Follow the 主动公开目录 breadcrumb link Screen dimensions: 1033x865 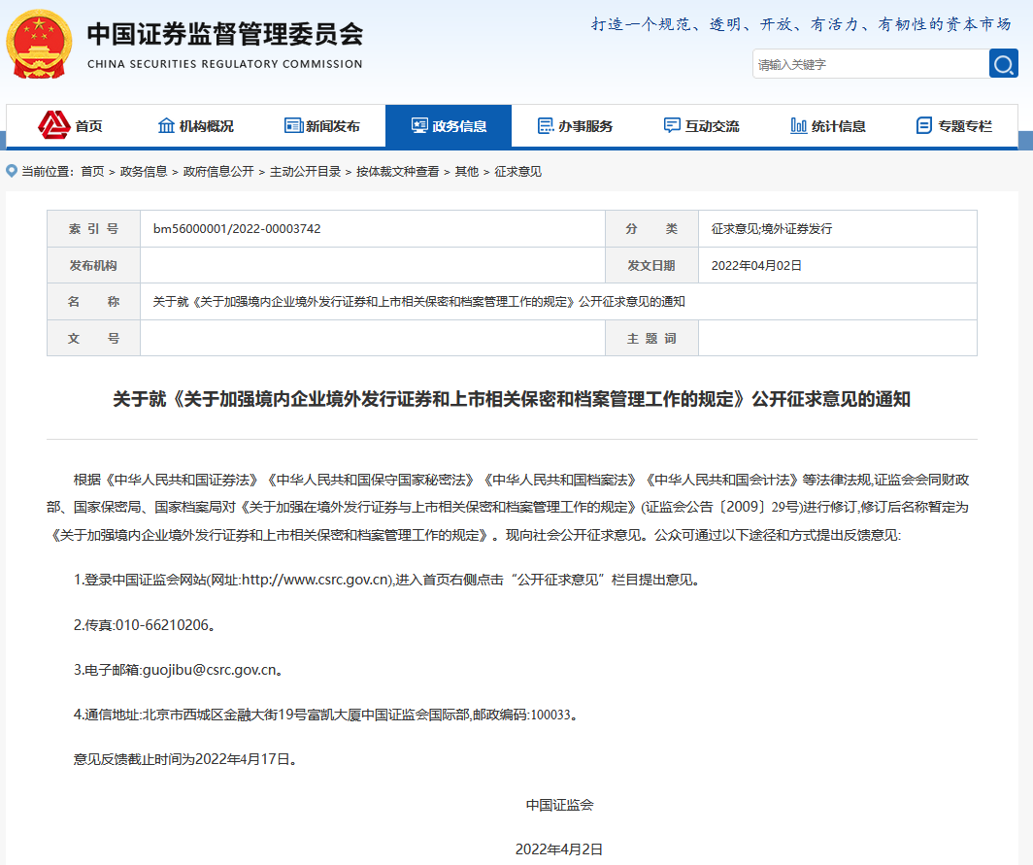[306, 171]
